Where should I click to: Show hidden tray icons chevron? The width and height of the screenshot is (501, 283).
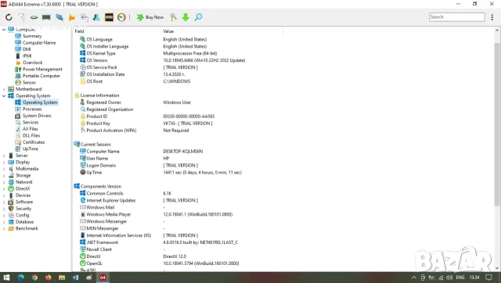tap(414, 278)
